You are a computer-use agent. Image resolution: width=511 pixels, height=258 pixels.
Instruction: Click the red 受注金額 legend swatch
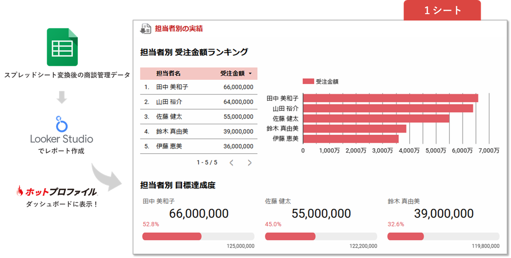click(308, 82)
